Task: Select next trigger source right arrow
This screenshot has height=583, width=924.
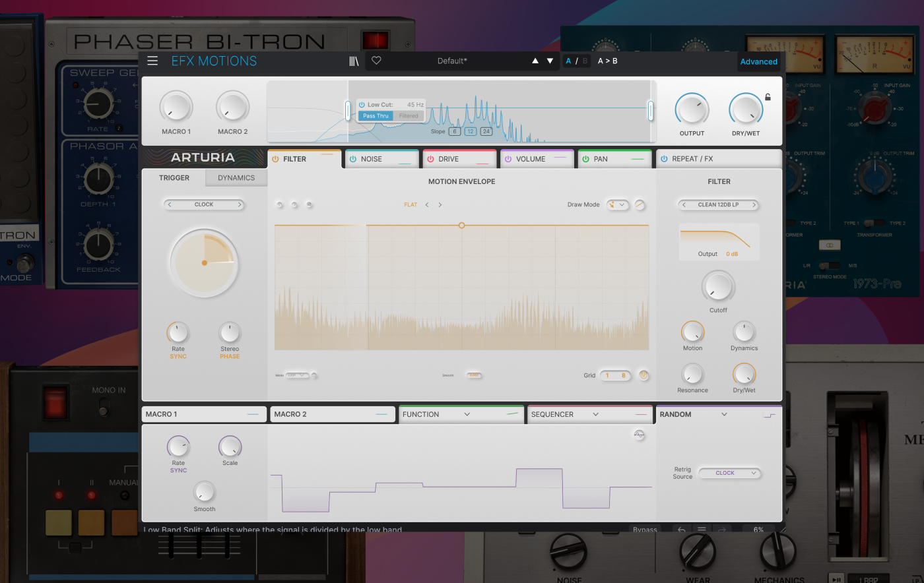Action: [239, 204]
